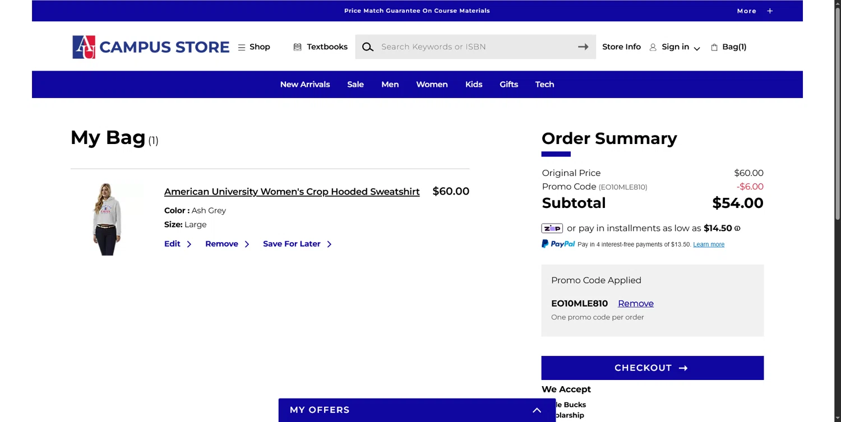The width and height of the screenshot is (841, 422).
Task: Click the -$6.00 promo discount value
Action: [750, 187]
